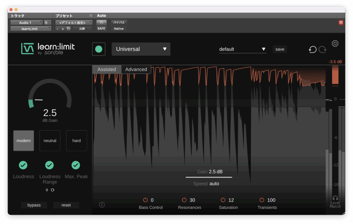
Task: Click the 2.5 gain value under the dial
Action: tap(50, 113)
